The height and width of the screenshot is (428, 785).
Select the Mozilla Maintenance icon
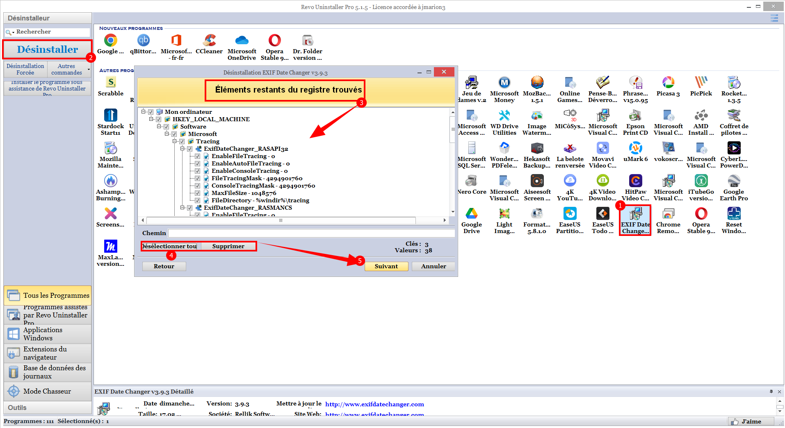(x=111, y=148)
